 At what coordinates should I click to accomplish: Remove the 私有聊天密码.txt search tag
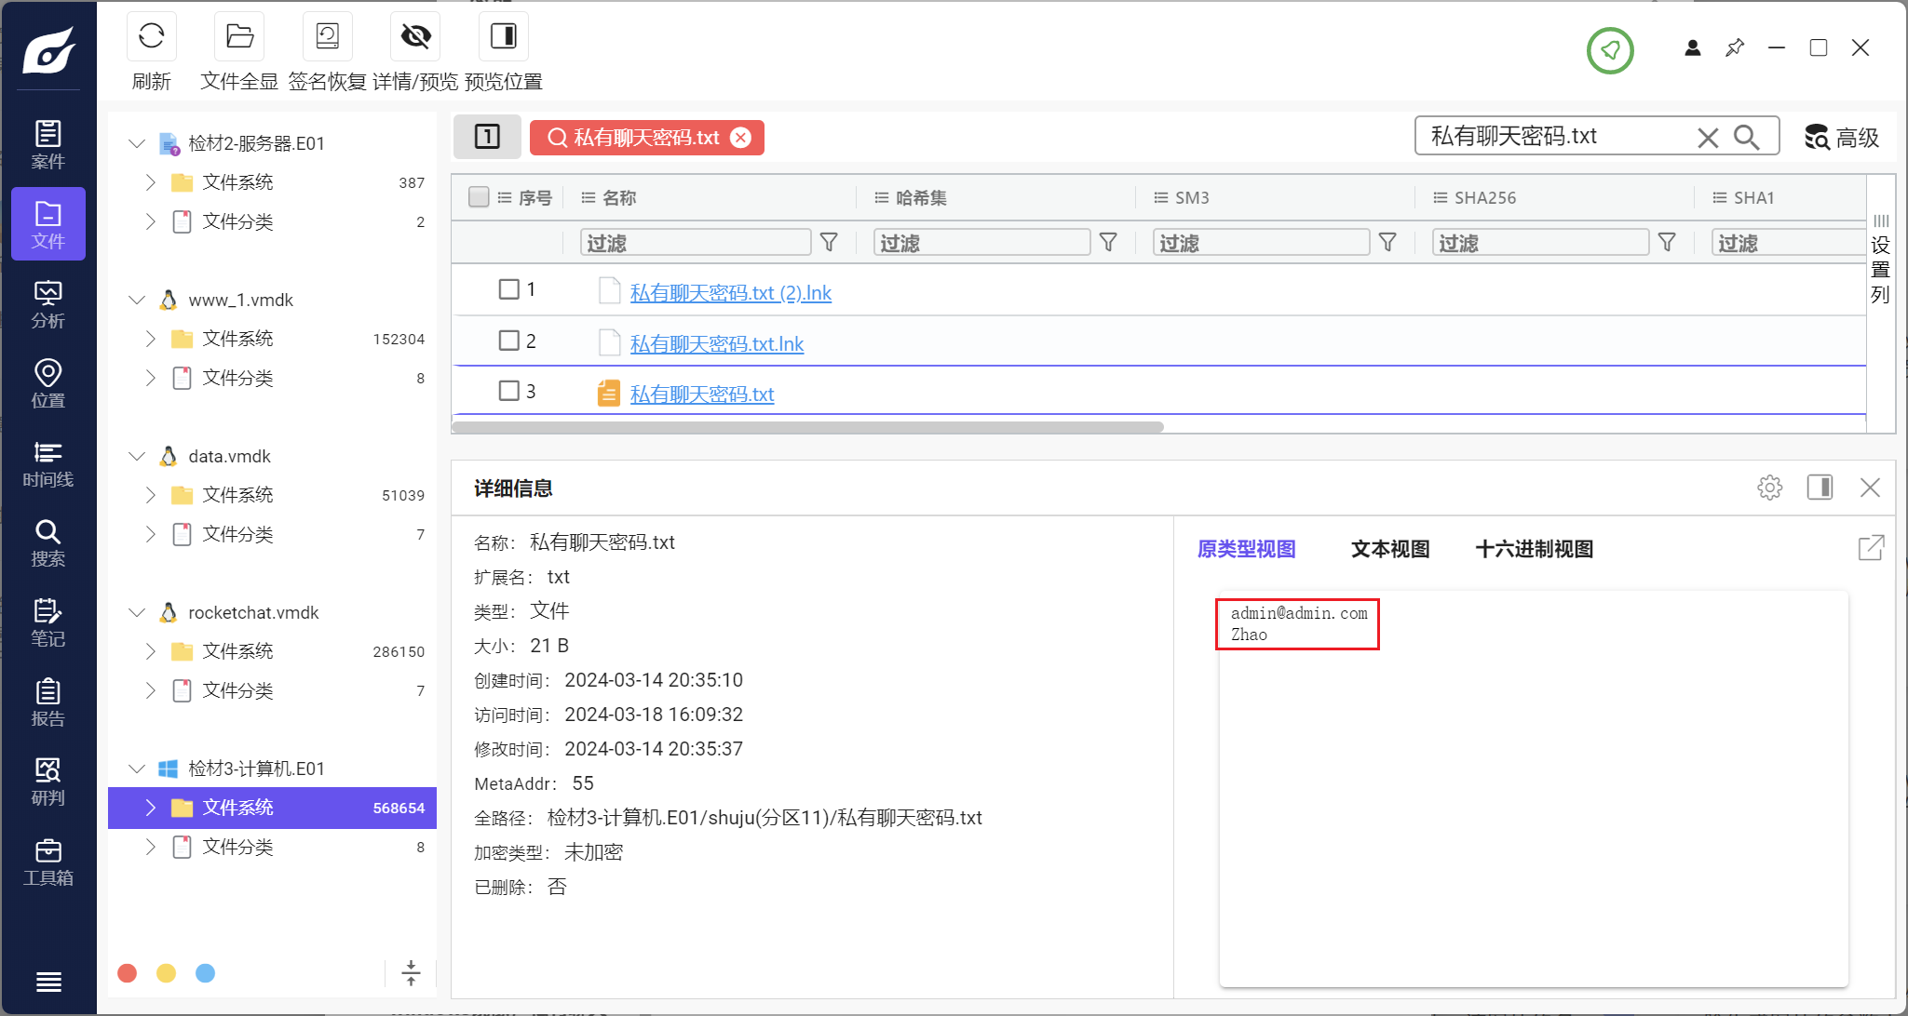coord(741,138)
